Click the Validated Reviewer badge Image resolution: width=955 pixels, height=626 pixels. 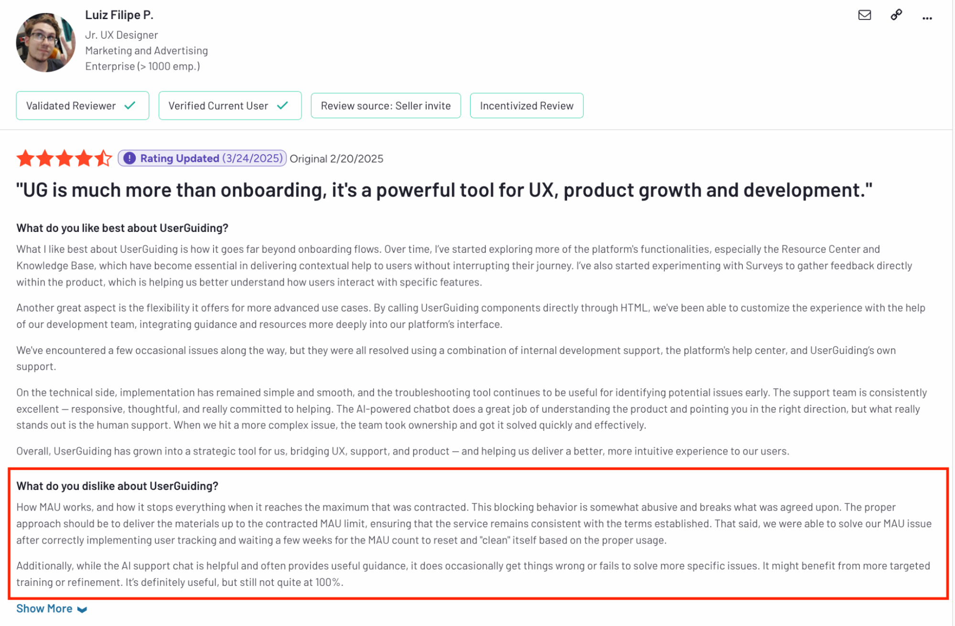pos(82,105)
